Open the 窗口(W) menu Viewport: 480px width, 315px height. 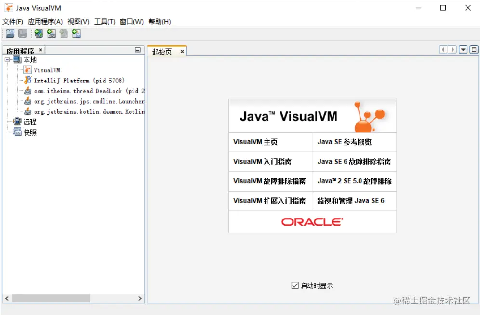point(132,22)
